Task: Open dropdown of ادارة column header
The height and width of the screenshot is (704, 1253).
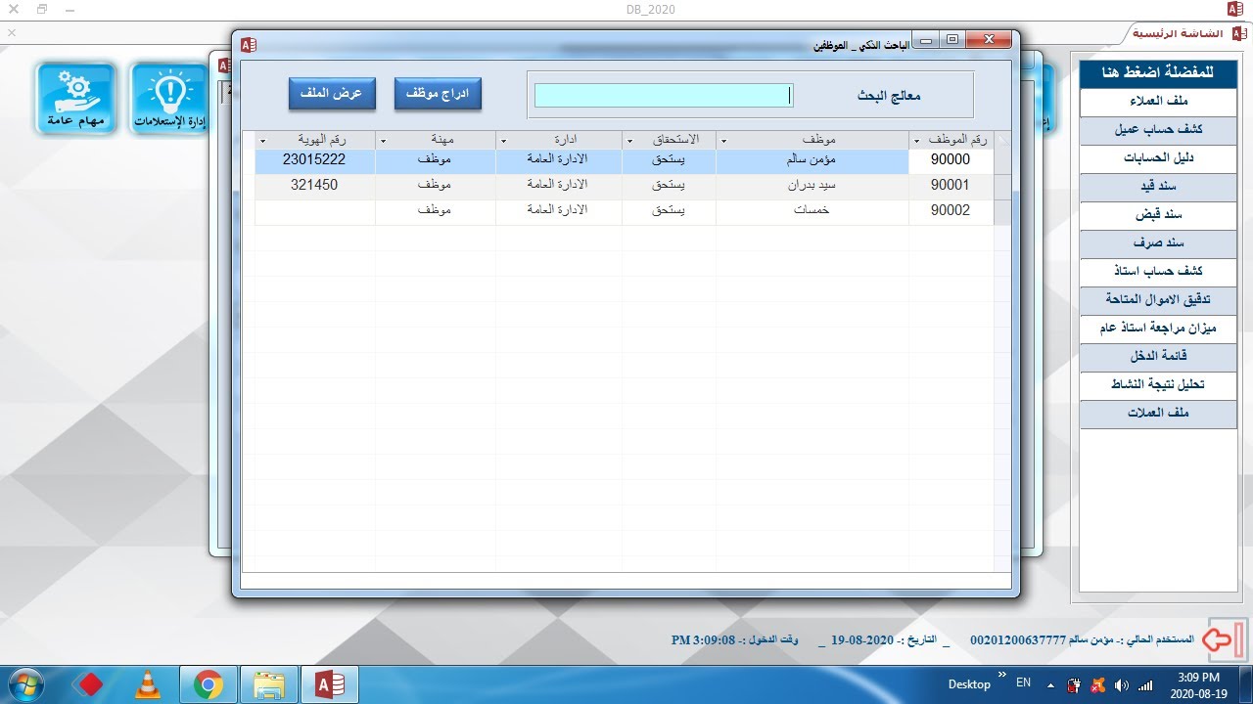Action: [503, 140]
